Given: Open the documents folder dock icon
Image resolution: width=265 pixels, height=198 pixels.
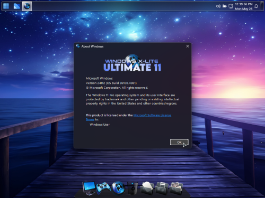Looking at the screenshot, I should (x=147, y=188).
